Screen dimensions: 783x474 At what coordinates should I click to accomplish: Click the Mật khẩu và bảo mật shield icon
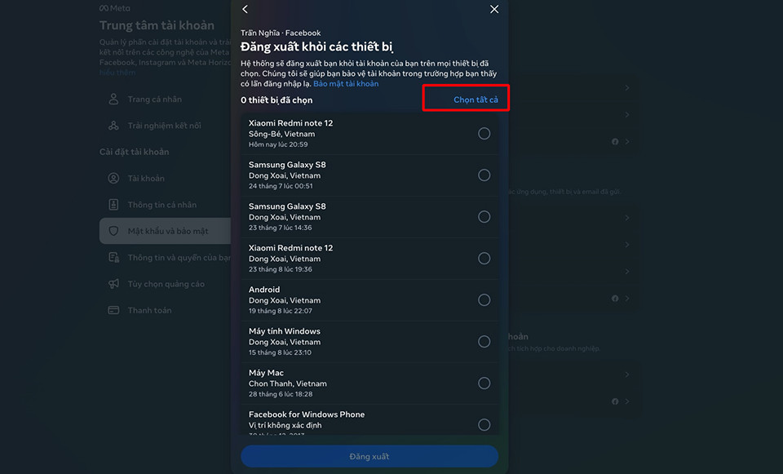(x=113, y=231)
